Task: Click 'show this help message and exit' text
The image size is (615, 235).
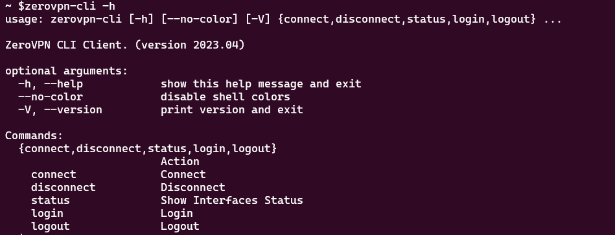Action: pos(261,84)
